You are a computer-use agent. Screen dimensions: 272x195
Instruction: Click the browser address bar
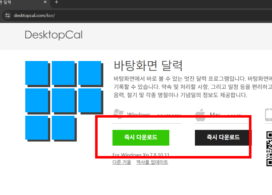click(47, 15)
